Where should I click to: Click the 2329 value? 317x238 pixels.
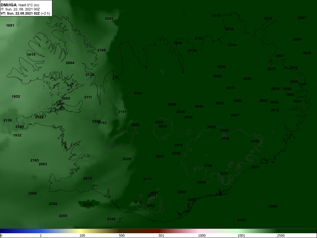(127, 159)
